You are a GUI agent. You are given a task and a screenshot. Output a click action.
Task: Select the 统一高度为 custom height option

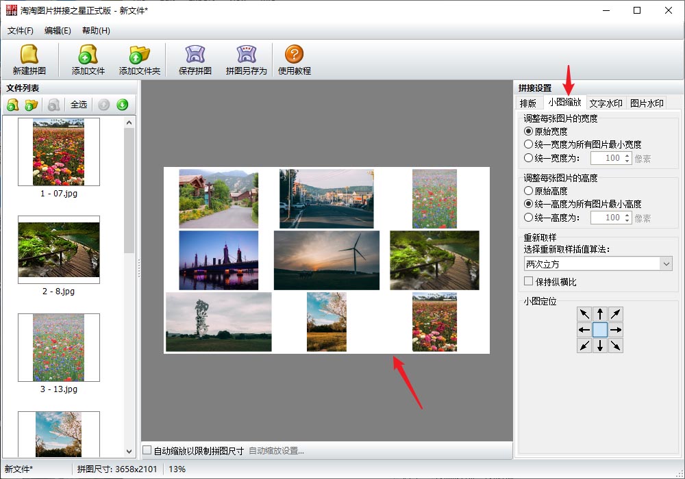tap(552, 217)
